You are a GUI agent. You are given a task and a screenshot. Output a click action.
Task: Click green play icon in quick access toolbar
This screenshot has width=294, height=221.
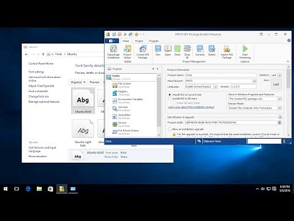(126, 34)
